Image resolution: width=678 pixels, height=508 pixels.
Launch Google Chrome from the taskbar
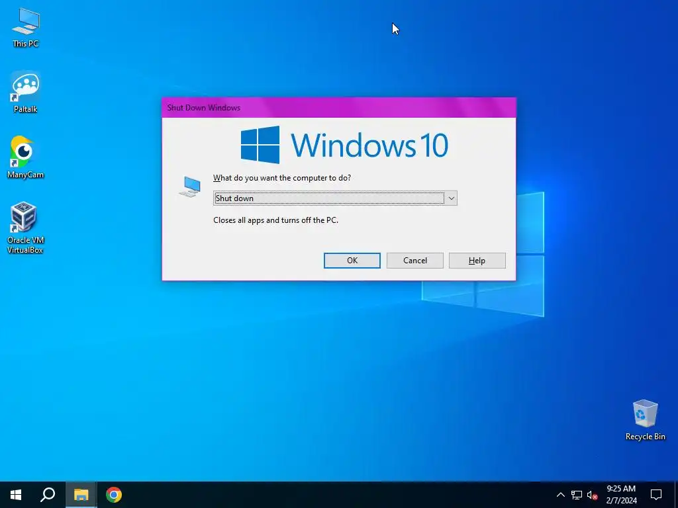pyautogui.click(x=114, y=495)
